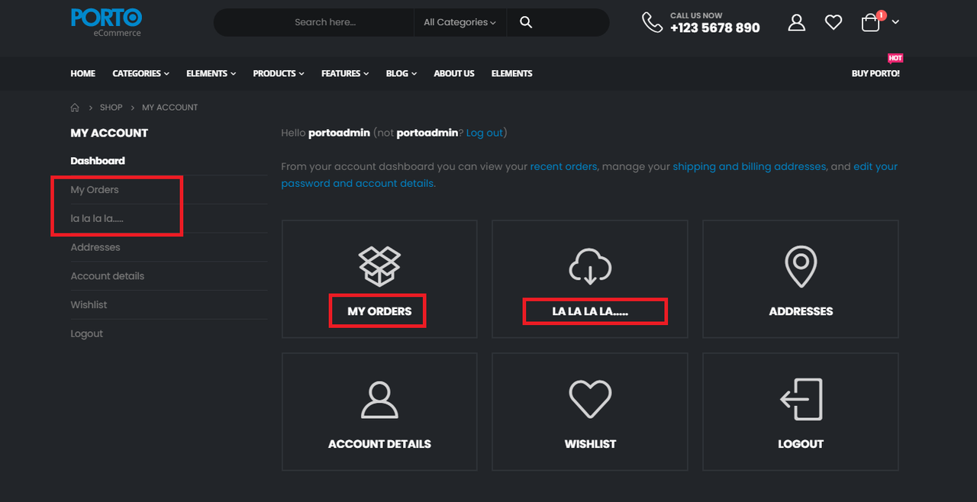Open the user account icon in header
Image resolution: width=977 pixels, height=502 pixels.
tap(797, 22)
